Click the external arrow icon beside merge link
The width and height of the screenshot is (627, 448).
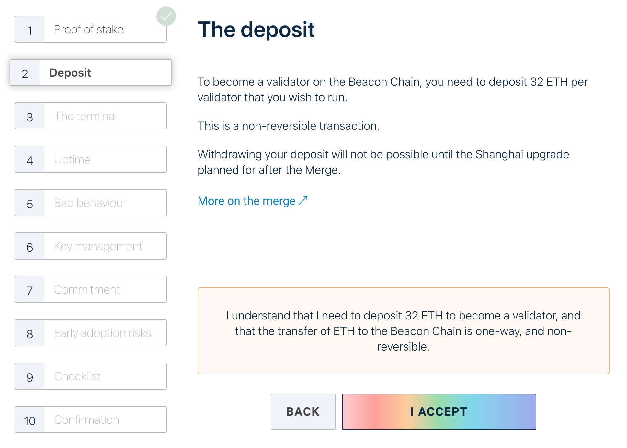coord(303,201)
